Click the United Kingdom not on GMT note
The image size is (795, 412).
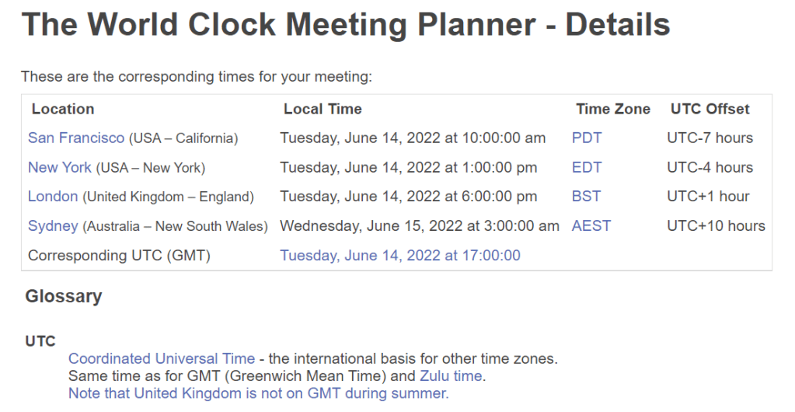[x=258, y=393]
